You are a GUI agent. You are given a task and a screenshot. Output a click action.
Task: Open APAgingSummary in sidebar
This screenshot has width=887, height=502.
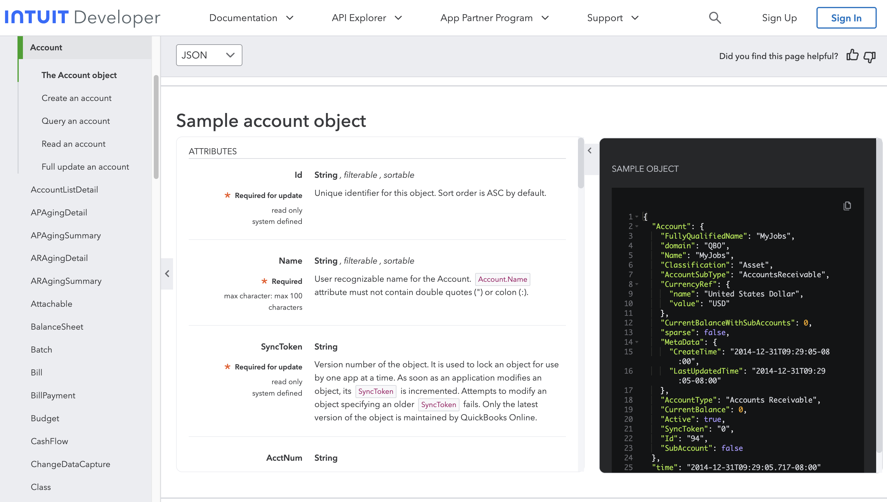pos(66,236)
